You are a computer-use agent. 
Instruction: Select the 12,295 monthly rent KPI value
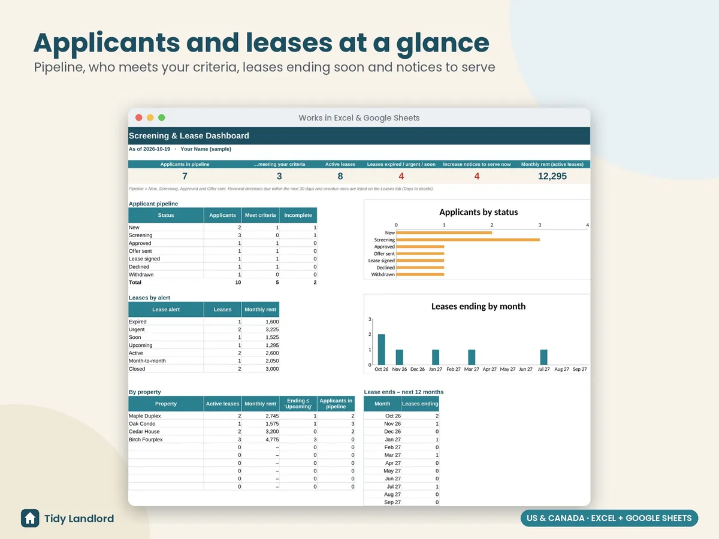click(552, 176)
